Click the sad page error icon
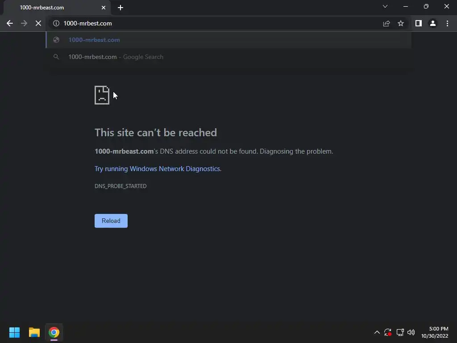Viewport: 457px width, 343px height. tap(102, 95)
